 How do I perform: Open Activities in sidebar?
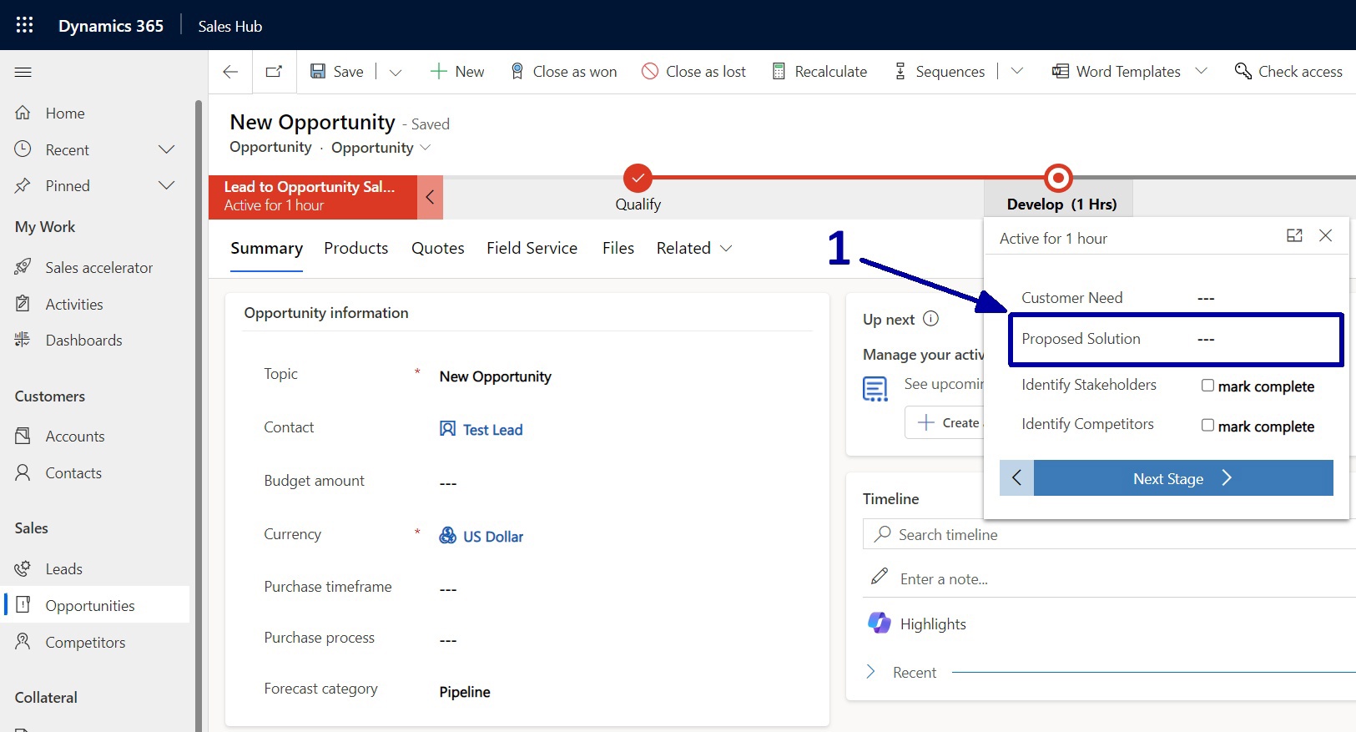click(x=74, y=305)
